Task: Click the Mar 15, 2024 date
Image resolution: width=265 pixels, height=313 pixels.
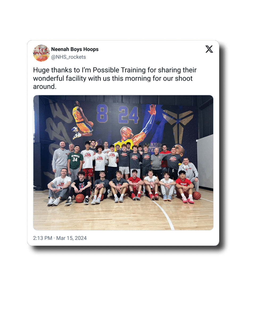Action: [71, 238]
